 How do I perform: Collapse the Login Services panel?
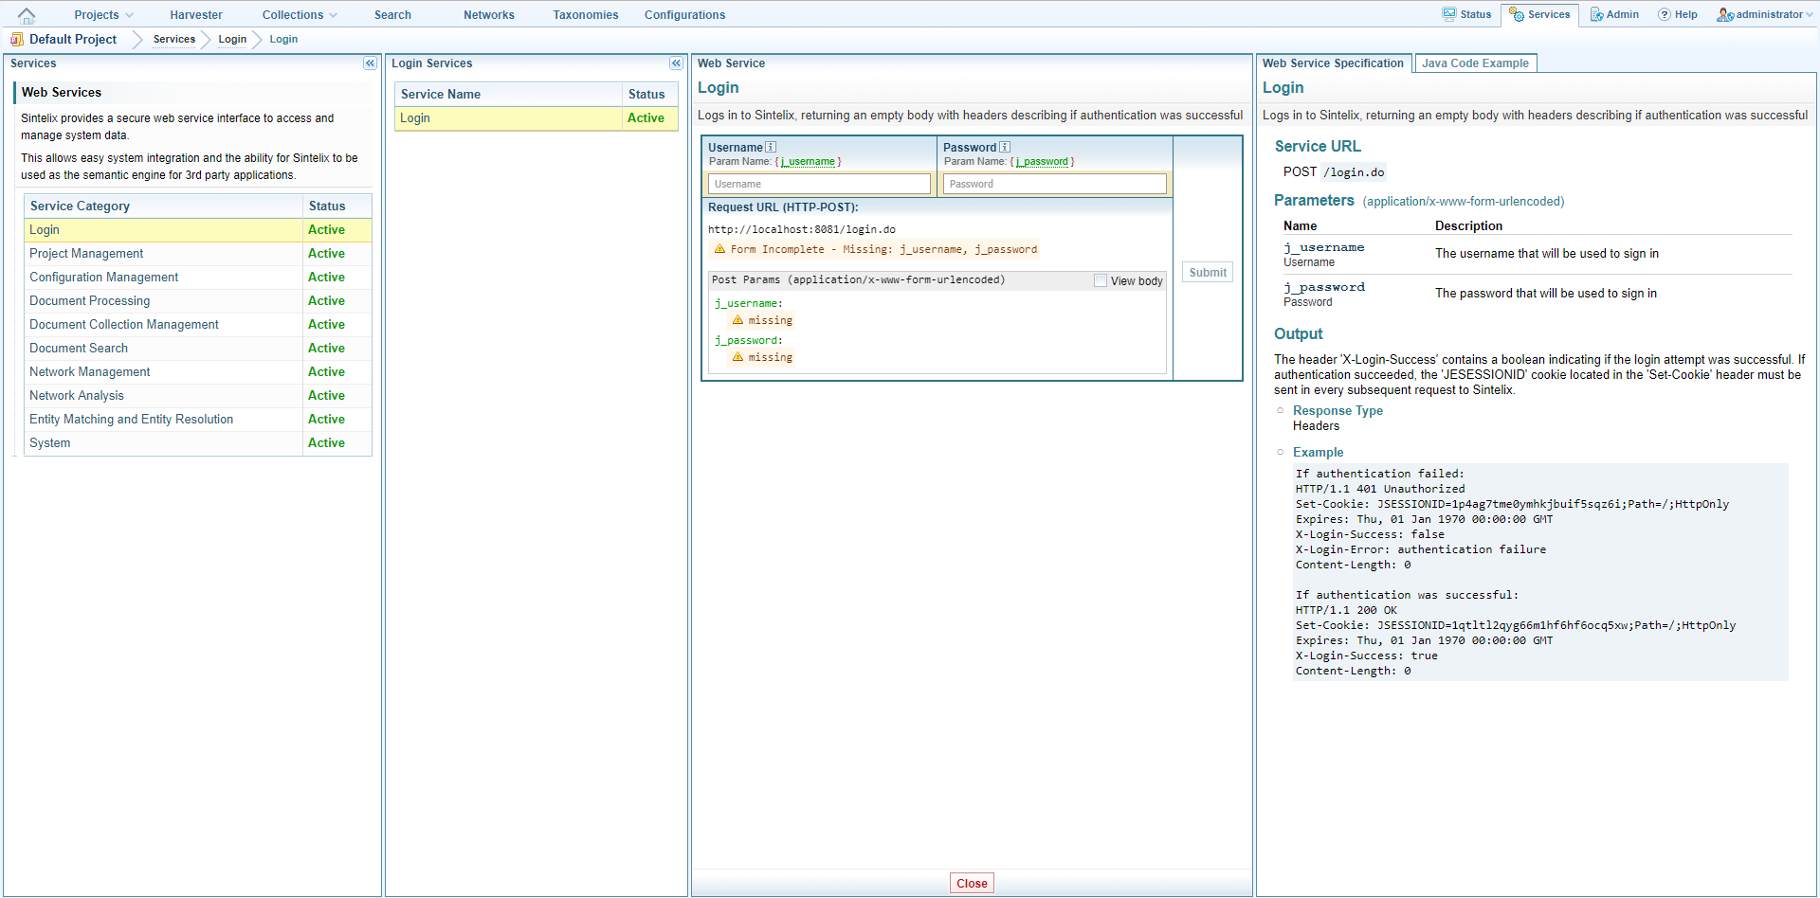pyautogui.click(x=676, y=63)
